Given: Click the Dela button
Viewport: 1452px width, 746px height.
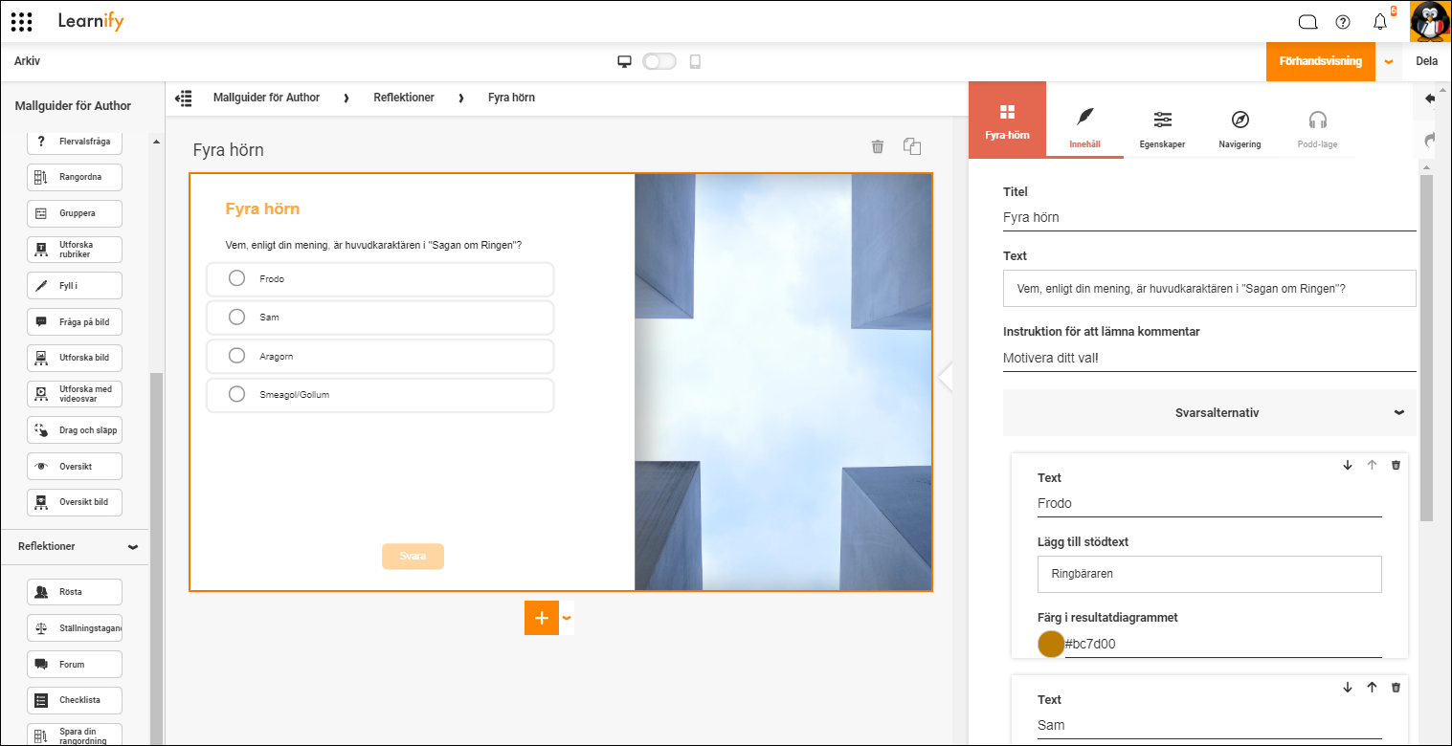Looking at the screenshot, I should (1426, 61).
